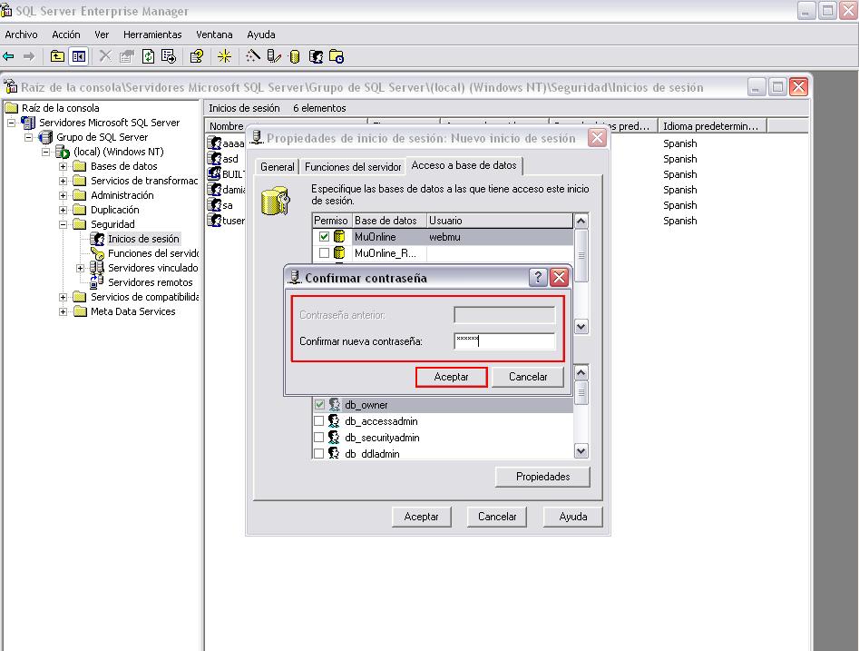Open the Archivo menu
Viewport: 859px width, 651px height.
tap(22, 35)
